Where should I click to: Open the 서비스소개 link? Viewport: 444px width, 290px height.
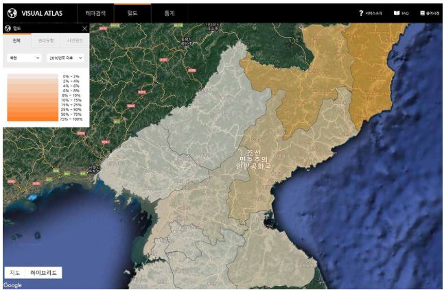tap(373, 13)
